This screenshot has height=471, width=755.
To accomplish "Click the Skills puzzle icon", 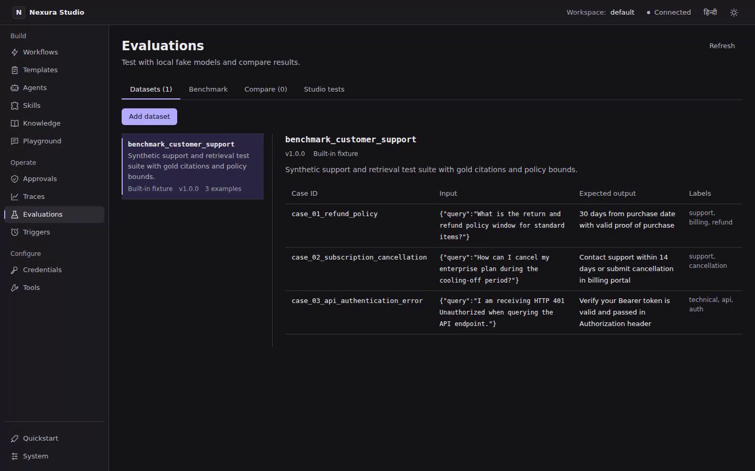I will (x=15, y=106).
